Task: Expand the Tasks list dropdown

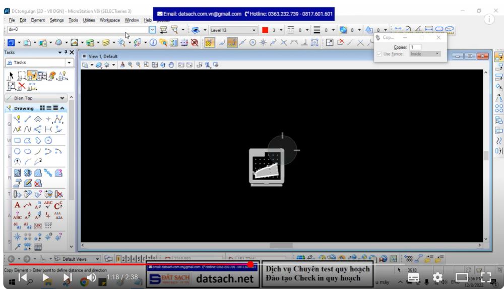Action: [x=69, y=63]
